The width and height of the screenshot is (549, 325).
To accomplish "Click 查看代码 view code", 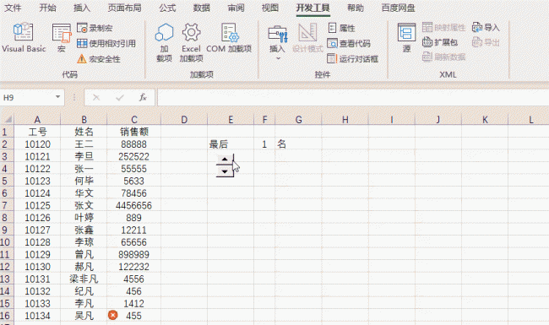I will [x=349, y=43].
